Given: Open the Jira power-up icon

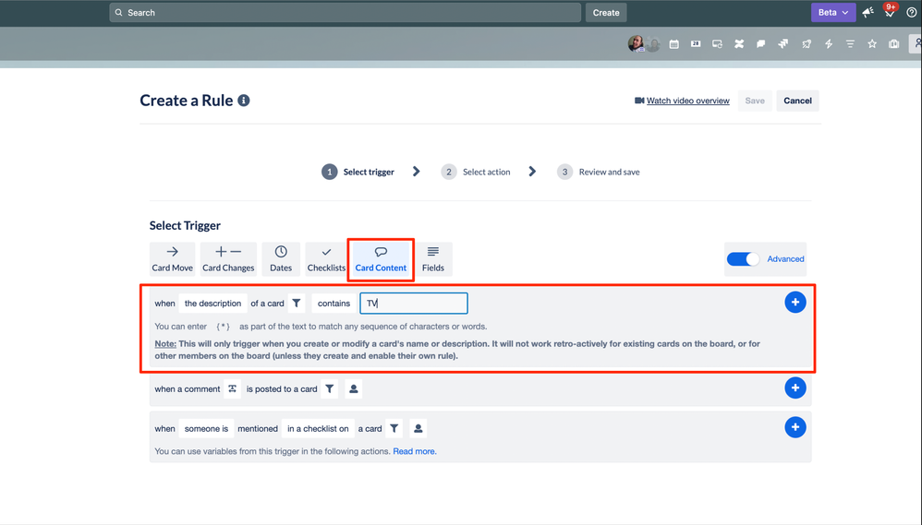Looking at the screenshot, I should click(783, 44).
